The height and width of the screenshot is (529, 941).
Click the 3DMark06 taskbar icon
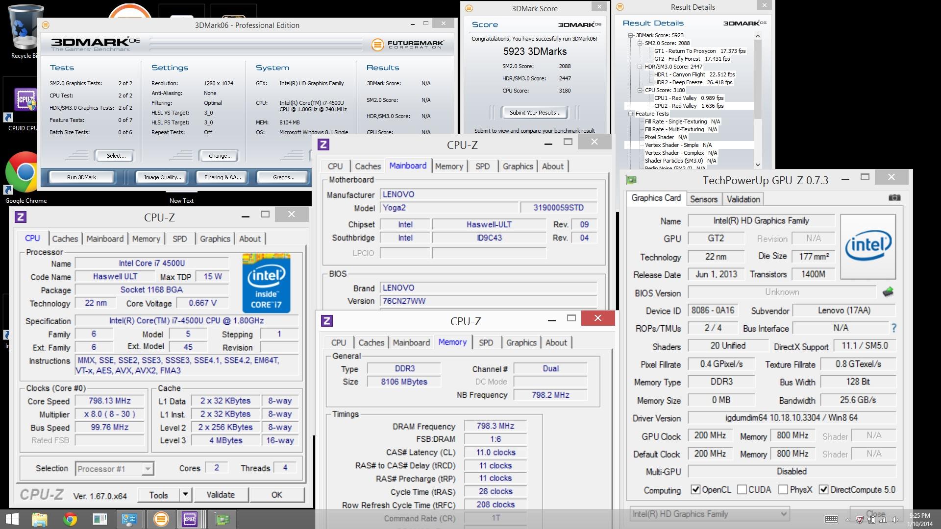[160, 519]
